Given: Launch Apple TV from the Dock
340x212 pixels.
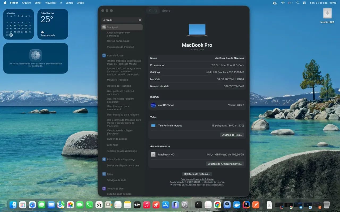Looking at the screenshot, I should coord(137,205).
